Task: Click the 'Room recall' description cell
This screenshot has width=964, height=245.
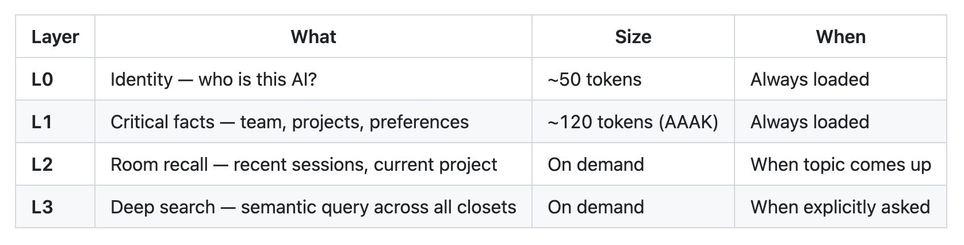Action: click(x=304, y=164)
